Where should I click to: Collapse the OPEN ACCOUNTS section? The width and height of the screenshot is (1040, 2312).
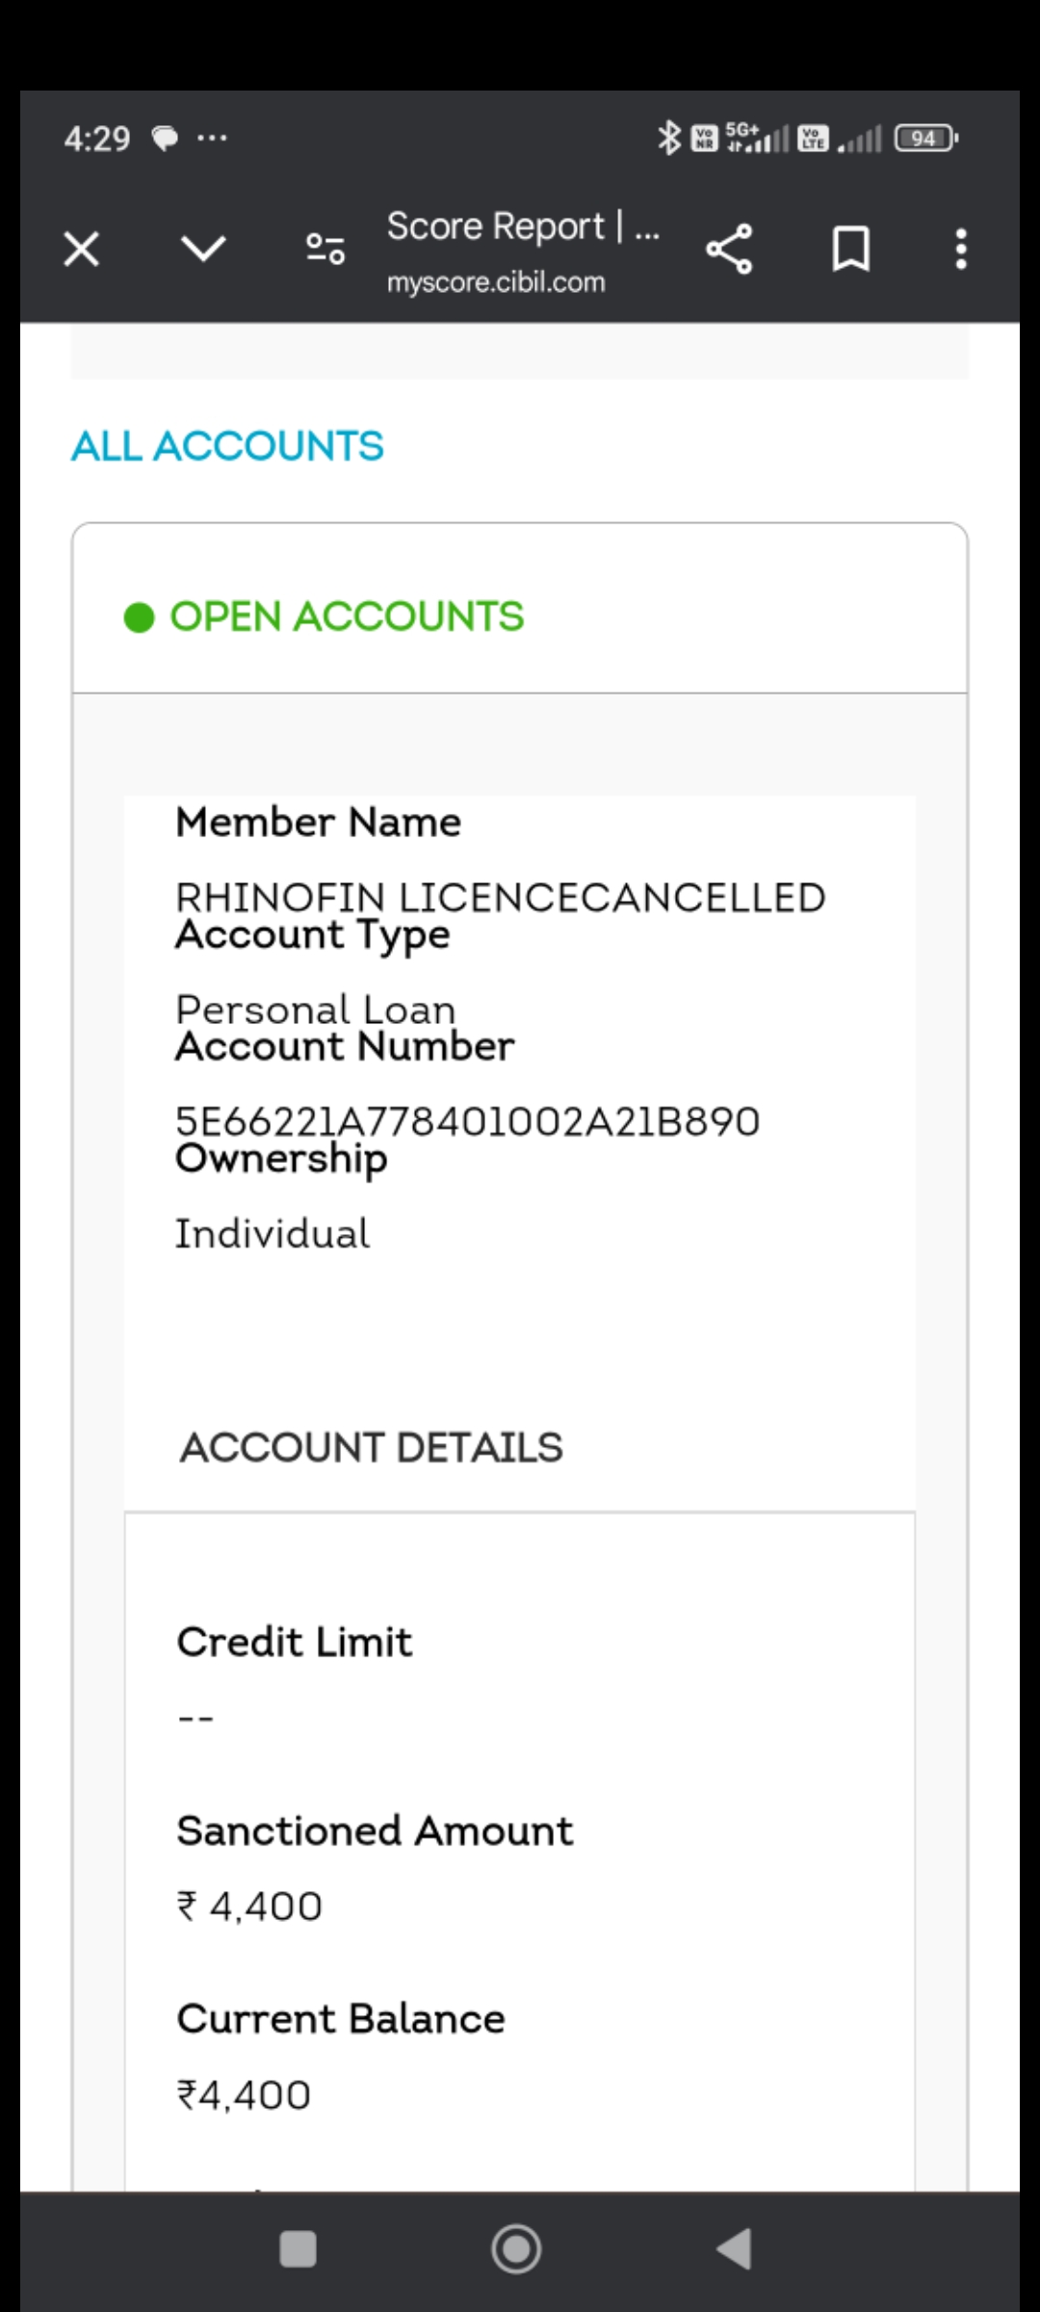tap(347, 617)
